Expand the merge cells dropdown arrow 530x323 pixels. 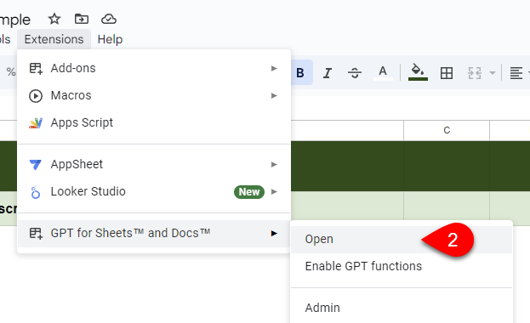tap(493, 73)
